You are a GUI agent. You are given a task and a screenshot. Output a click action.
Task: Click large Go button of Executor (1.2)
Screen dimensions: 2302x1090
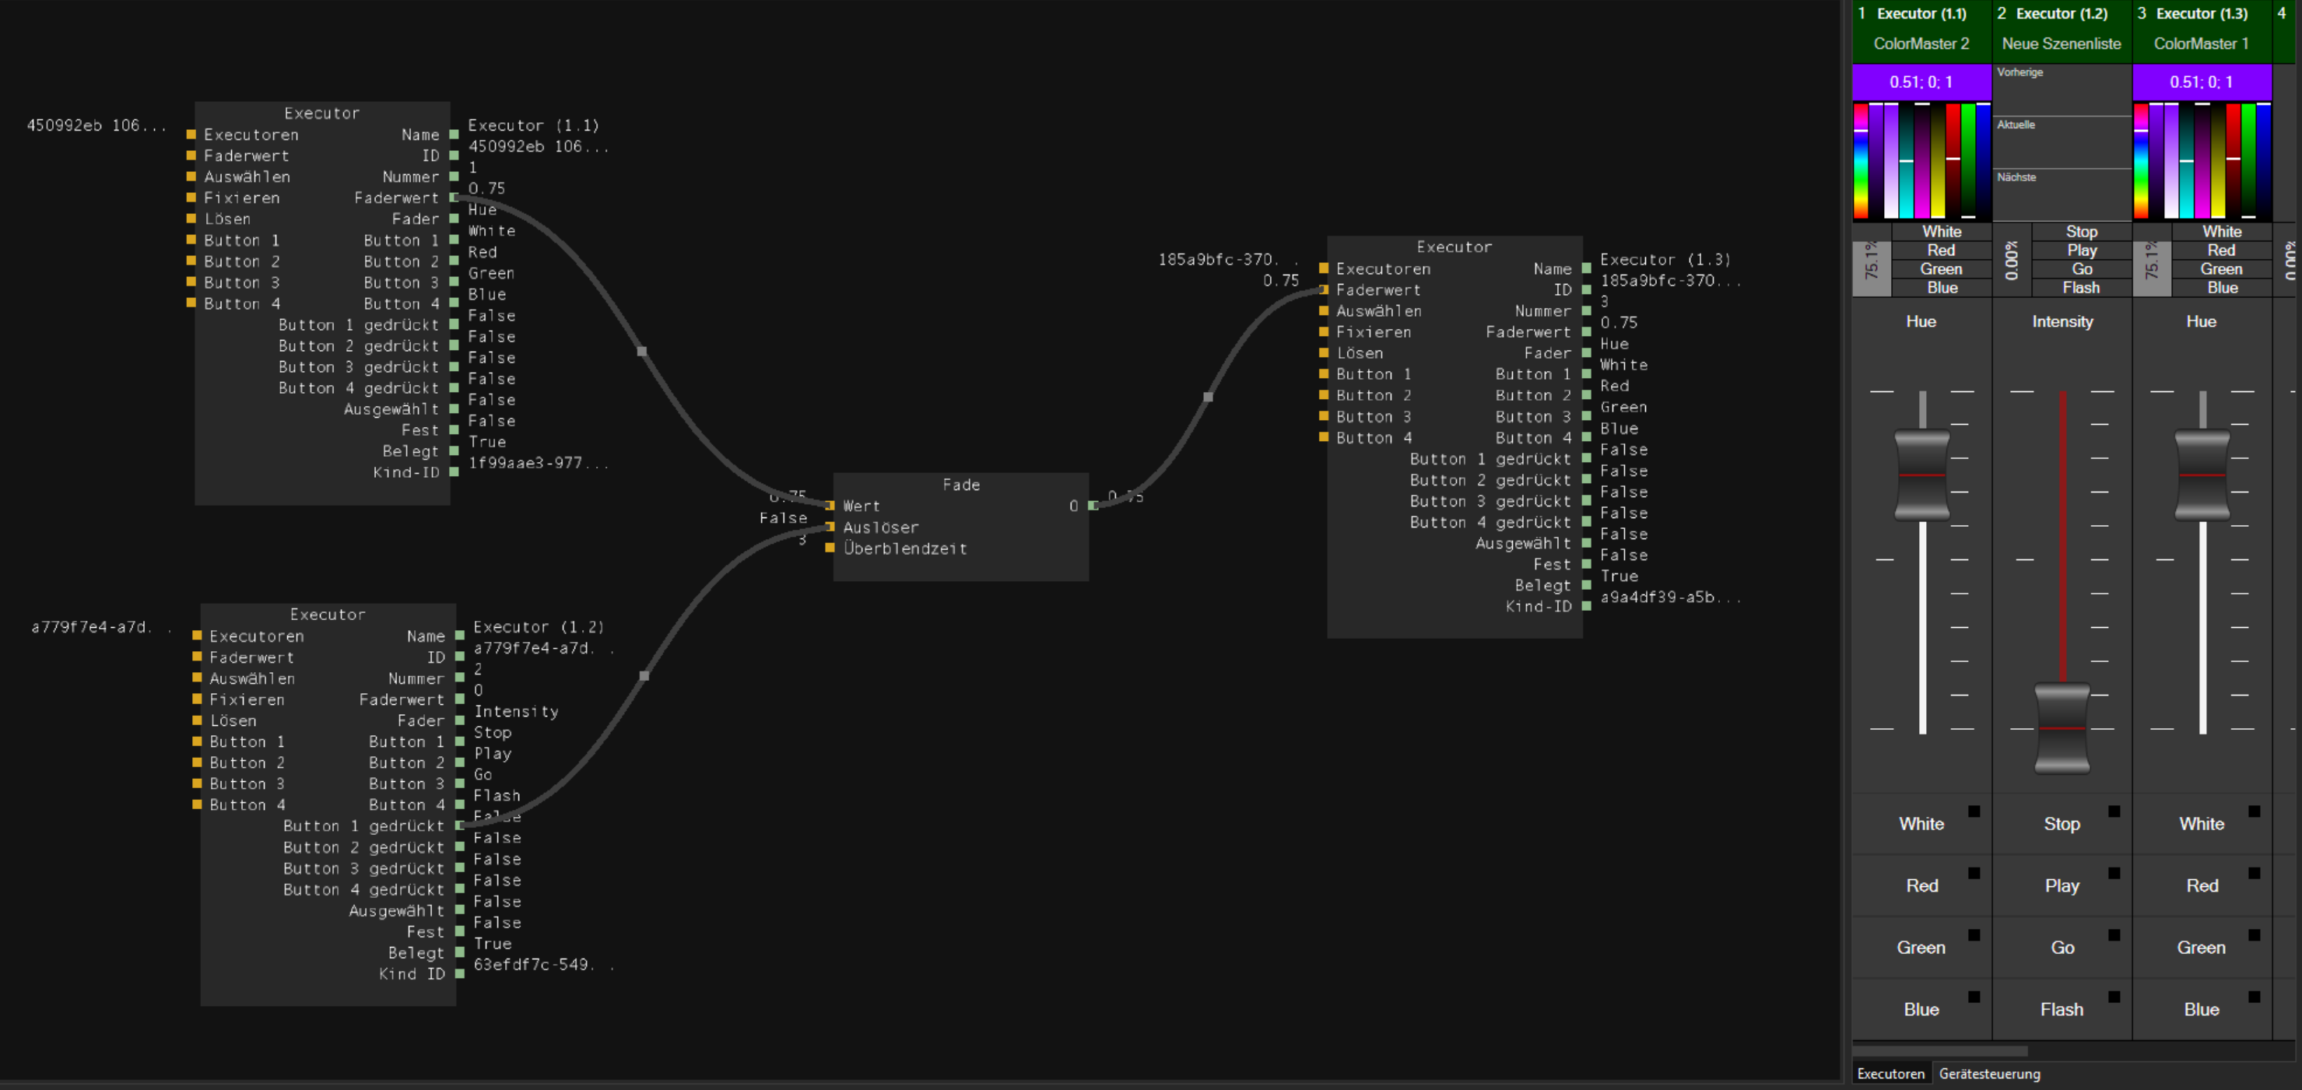pos(2062,947)
